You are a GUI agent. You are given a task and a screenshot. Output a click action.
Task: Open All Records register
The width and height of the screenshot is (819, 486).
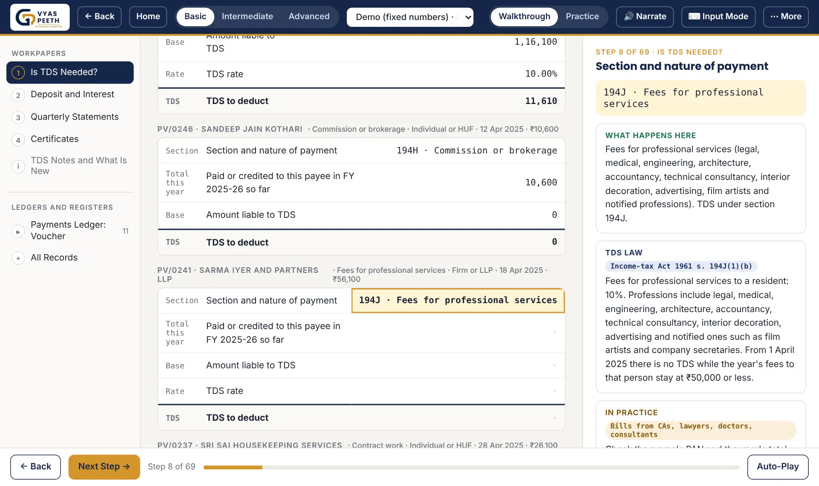(70, 258)
